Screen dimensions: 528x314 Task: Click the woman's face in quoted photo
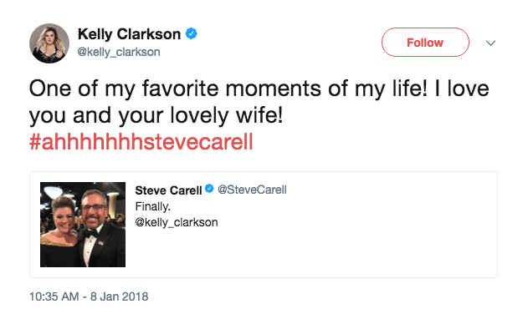point(64,217)
